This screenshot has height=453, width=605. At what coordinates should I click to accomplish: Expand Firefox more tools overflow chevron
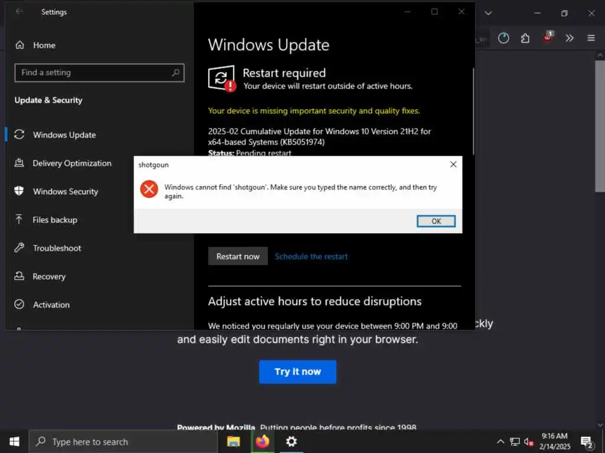570,38
